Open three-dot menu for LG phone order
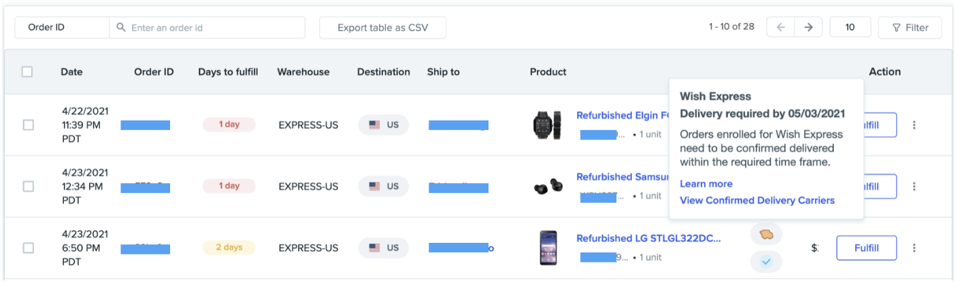This screenshot has height=283, width=958. (x=914, y=248)
